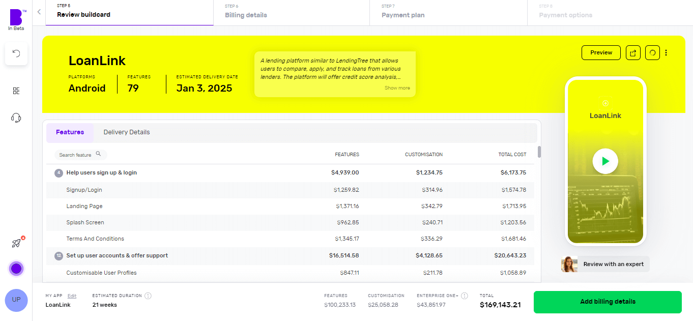Open the UP user profile avatar
Image resolution: width=693 pixels, height=321 pixels.
[16, 300]
